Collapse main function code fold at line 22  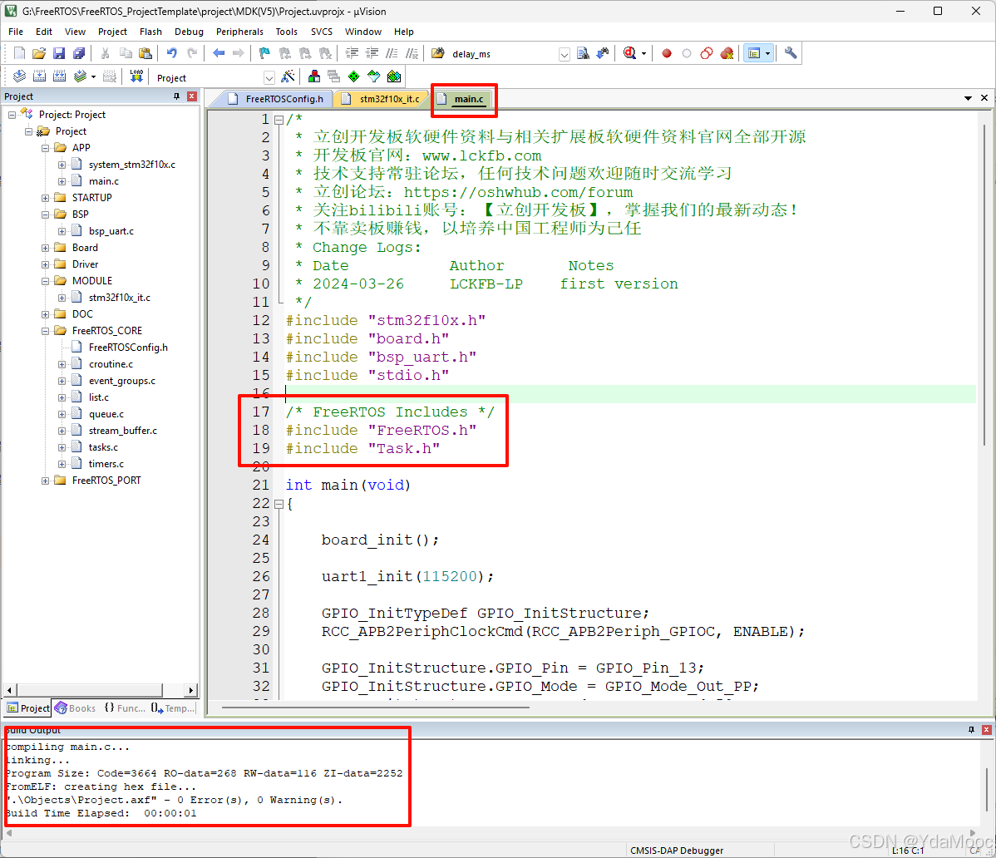(279, 504)
